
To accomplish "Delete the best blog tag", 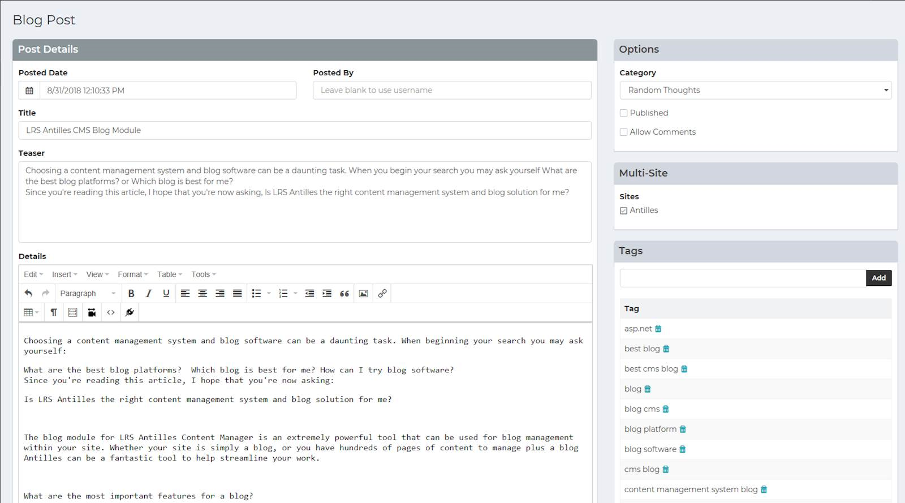I will [666, 349].
